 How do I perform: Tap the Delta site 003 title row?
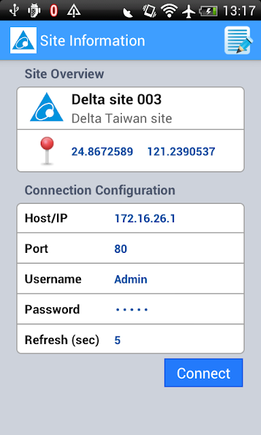click(130, 108)
